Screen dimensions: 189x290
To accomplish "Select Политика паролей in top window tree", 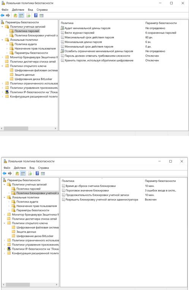I will (27, 31).
